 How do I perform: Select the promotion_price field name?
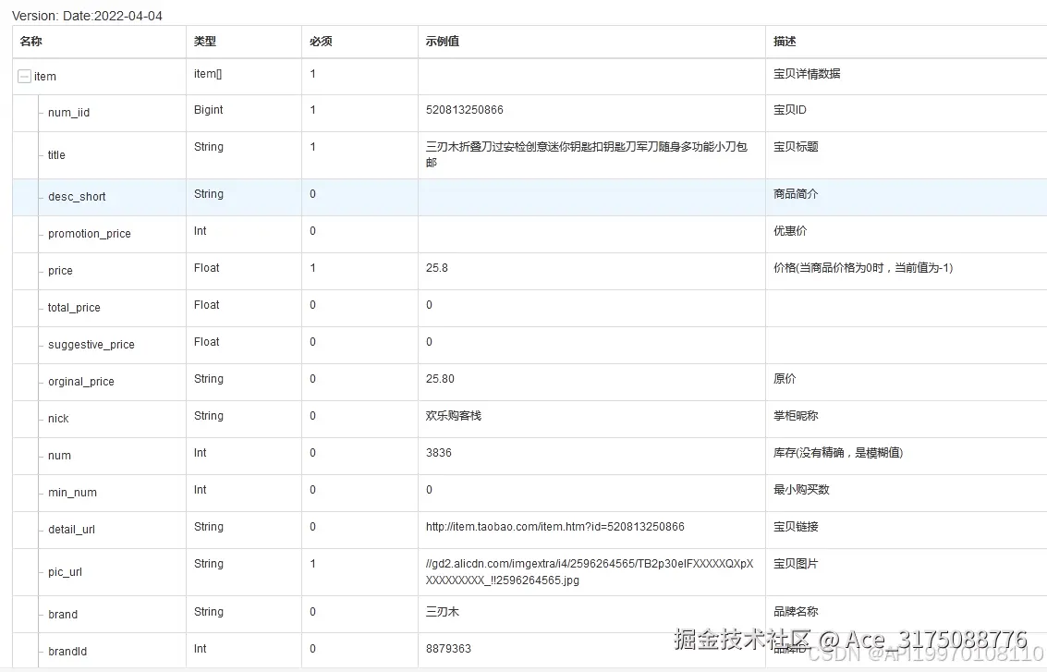click(90, 234)
